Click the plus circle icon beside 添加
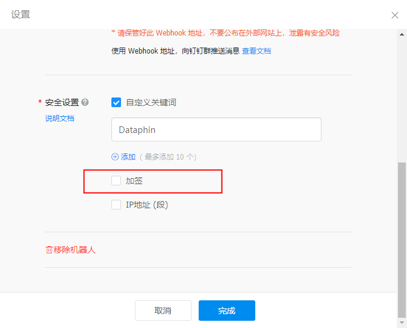407x328 pixels. 115,156
